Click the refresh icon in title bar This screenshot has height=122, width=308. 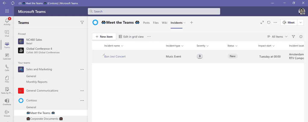[13, 3]
